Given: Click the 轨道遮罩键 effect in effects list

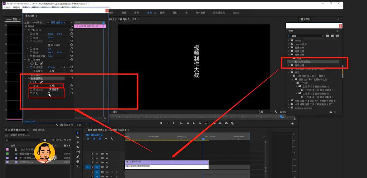Looking at the screenshot, I should pos(304,62).
